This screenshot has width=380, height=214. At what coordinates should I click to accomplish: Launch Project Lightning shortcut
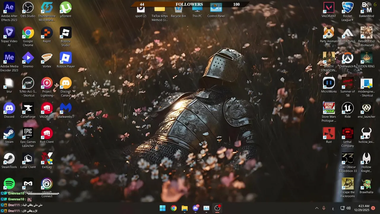coord(47,88)
